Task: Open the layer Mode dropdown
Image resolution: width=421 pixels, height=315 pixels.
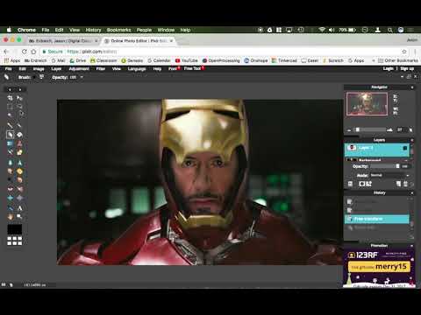Action: pos(389,175)
